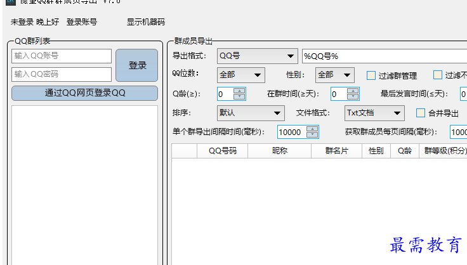
Task: Open the 排序 默认 dropdown
Action: [x=251, y=113]
